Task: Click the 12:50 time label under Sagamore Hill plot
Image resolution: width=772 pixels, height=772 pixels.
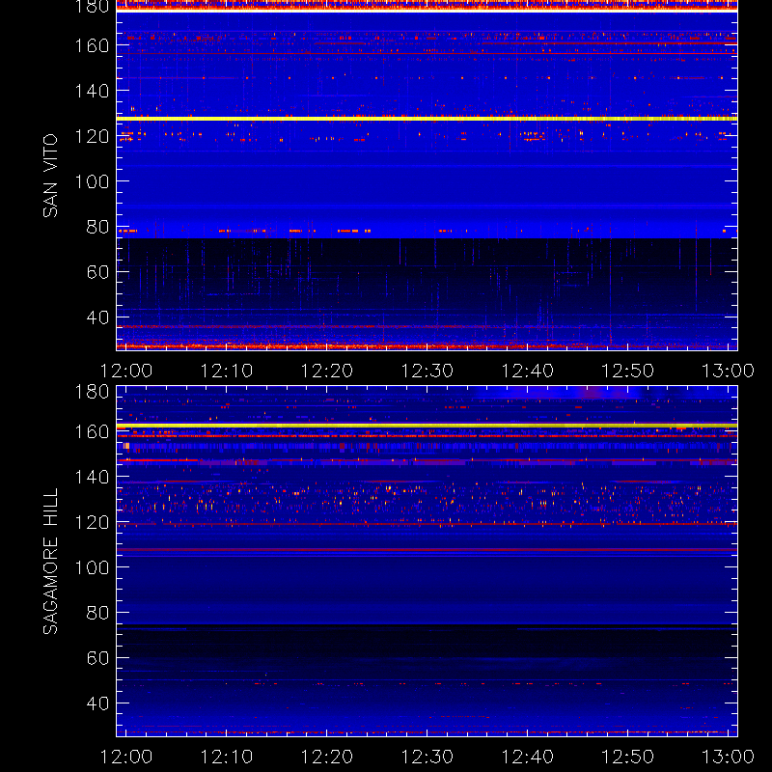Action: 628,757
